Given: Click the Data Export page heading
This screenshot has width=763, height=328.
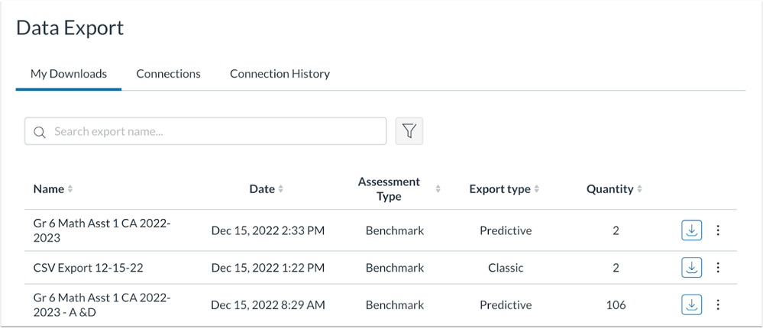Looking at the screenshot, I should coord(70,28).
